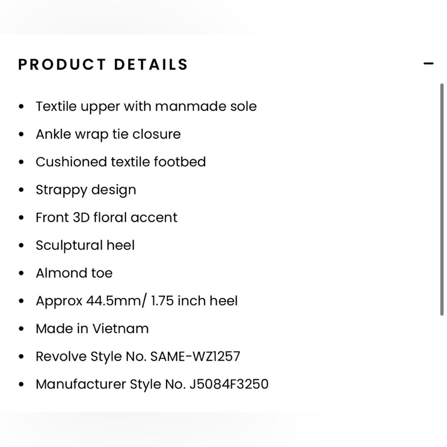This screenshot has height=447, width=447.
Task: Click the Manufacturer Style No. J5084F3250 entry
Action: (x=152, y=384)
